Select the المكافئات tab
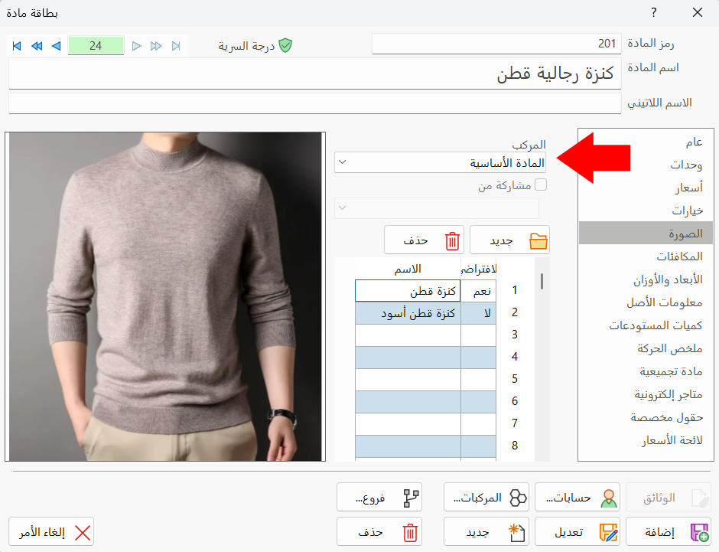Viewport: 719px width, 552px height. (x=646, y=256)
